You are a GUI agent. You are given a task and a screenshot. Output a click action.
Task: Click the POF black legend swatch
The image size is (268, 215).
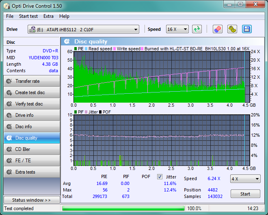[100, 112]
